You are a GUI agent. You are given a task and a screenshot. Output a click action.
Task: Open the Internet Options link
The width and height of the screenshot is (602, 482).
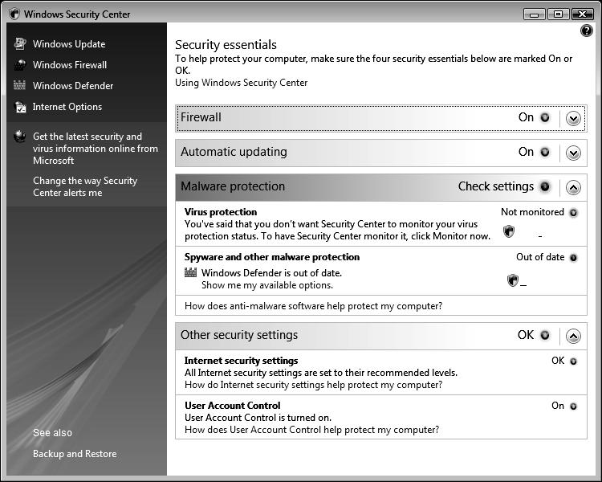(x=67, y=107)
